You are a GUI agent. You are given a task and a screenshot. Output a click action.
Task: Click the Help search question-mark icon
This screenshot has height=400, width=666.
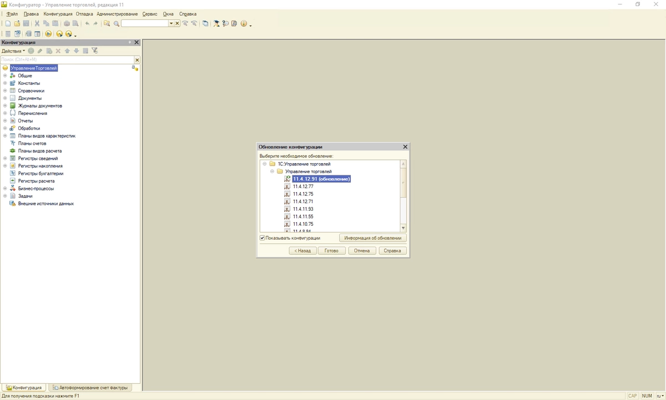coord(225,23)
